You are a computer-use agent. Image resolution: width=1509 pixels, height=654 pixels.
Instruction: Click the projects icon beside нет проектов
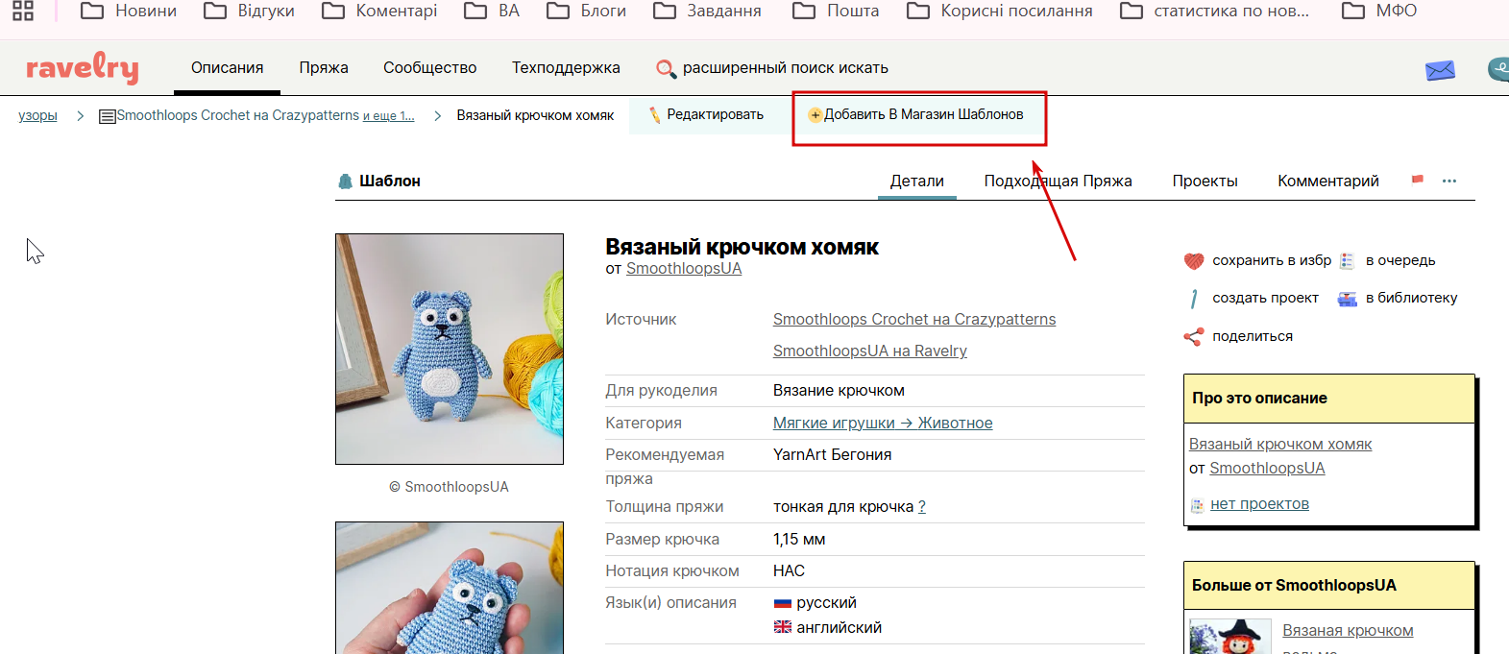coord(1197,505)
